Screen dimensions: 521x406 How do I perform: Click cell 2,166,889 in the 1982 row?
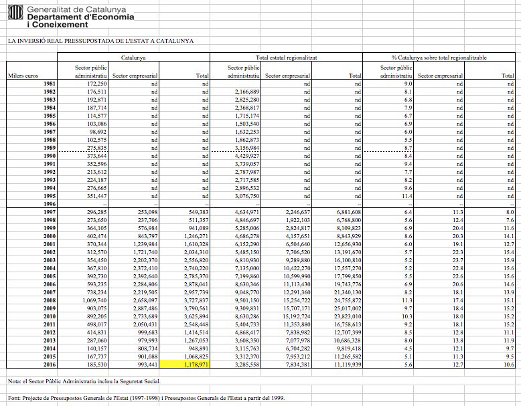click(247, 92)
